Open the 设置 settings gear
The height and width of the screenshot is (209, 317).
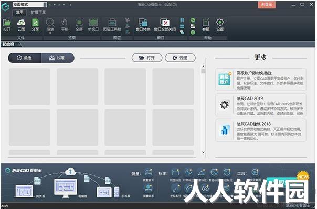pos(220,25)
